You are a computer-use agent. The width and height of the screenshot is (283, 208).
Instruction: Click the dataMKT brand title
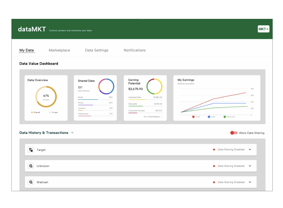click(32, 29)
